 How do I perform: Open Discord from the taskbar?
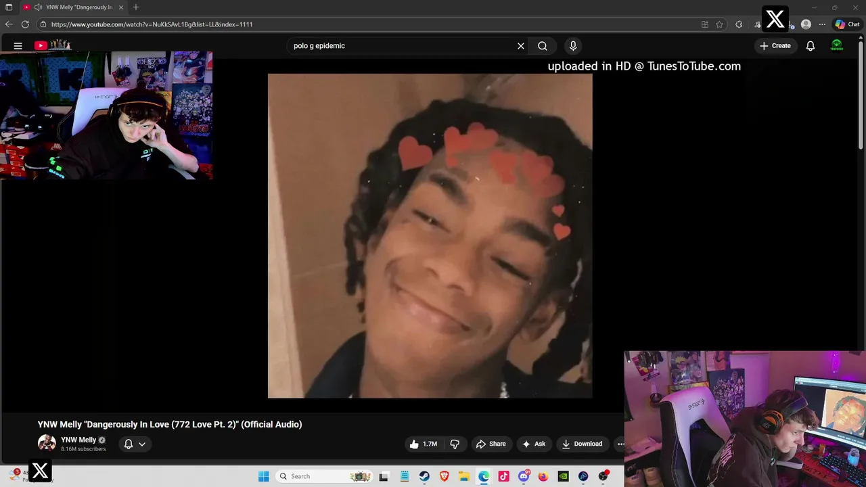point(524,476)
